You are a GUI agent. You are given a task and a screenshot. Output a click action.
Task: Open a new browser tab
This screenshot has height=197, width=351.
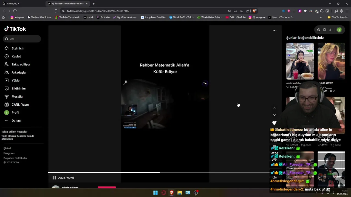94,4
